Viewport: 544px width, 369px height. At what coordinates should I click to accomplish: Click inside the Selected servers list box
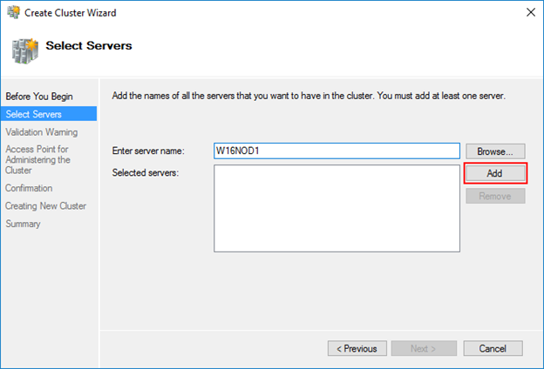tap(337, 208)
